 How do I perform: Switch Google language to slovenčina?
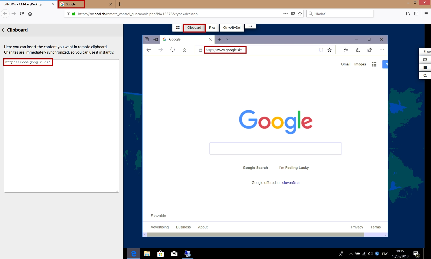[291, 183]
